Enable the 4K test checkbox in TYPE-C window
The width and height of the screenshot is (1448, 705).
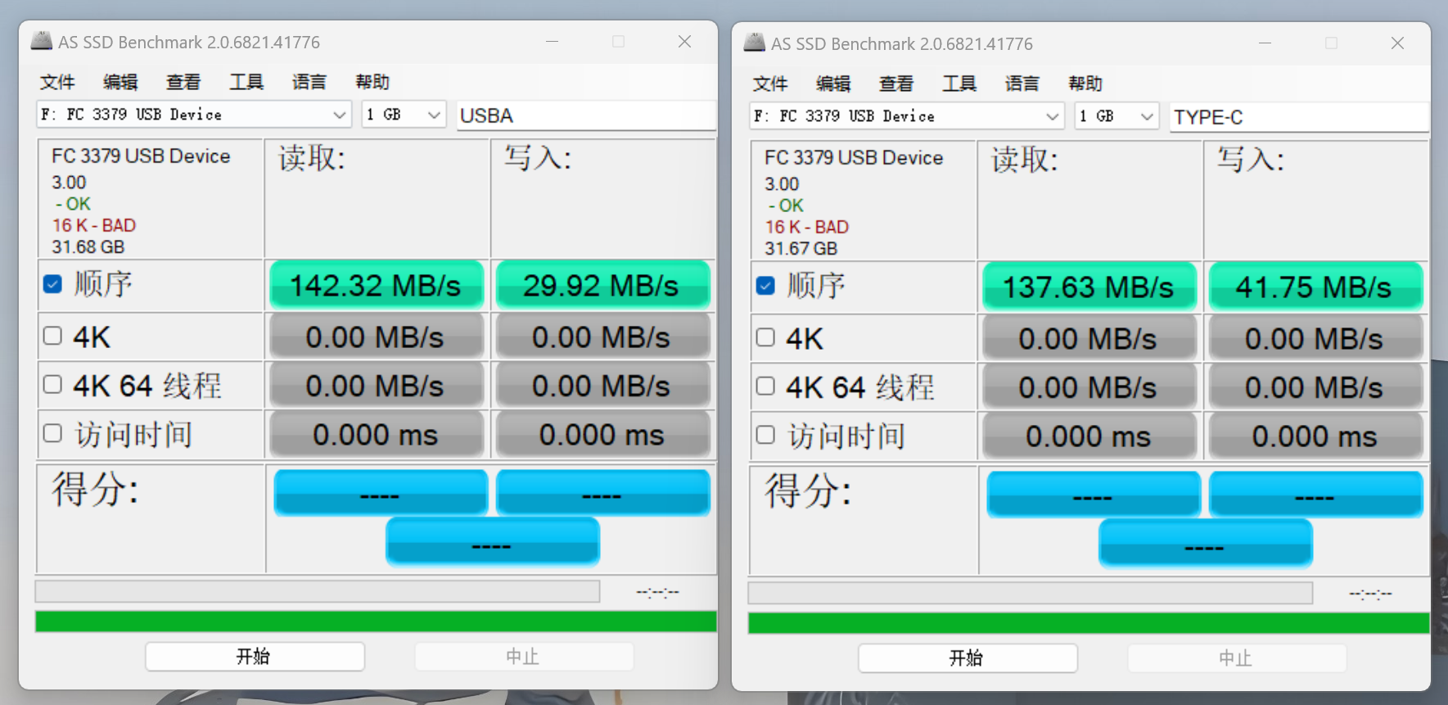pyautogui.click(x=765, y=337)
